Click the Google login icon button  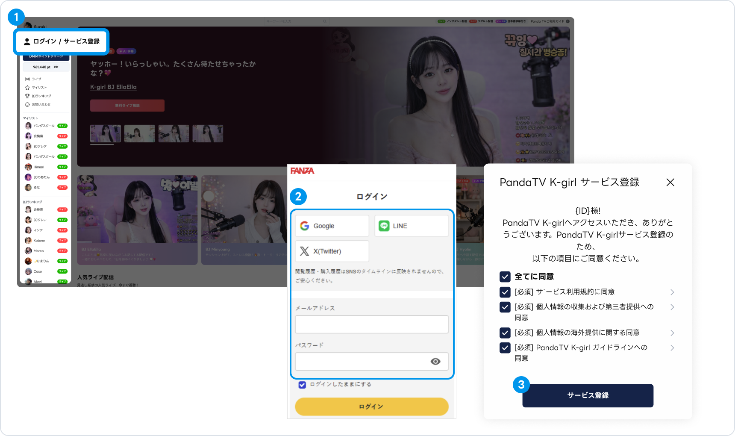point(332,226)
